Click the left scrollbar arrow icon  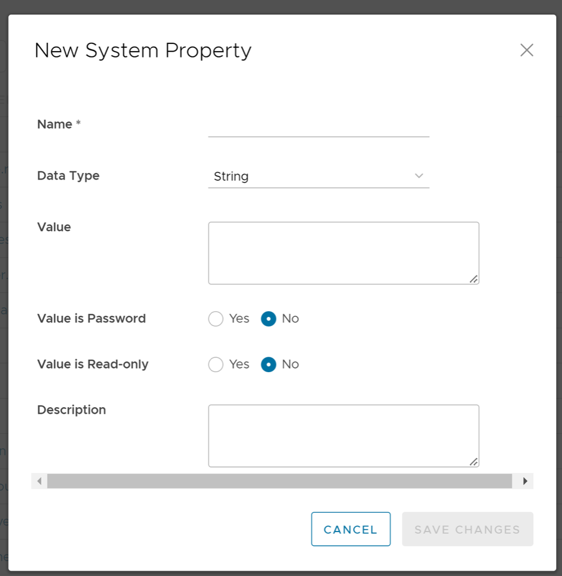point(38,481)
